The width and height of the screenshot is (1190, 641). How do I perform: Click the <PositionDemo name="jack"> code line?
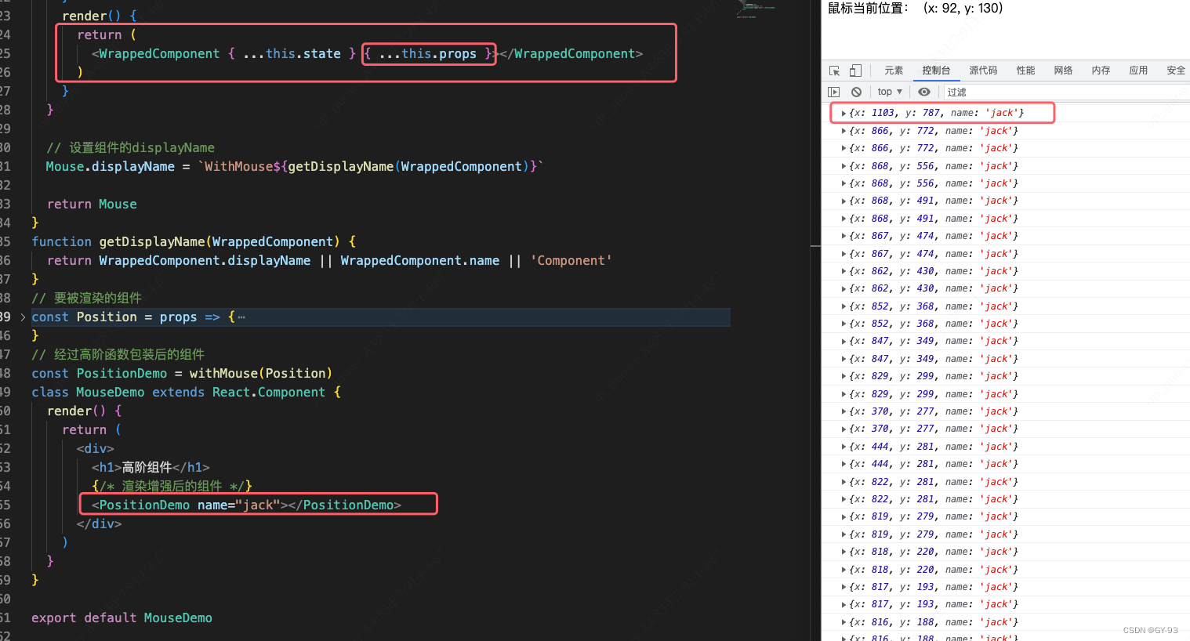[246, 505]
